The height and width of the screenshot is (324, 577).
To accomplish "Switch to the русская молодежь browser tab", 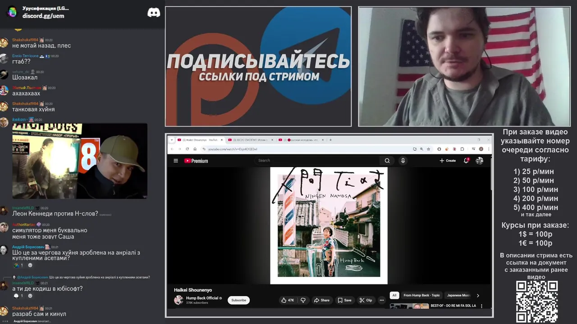I will (301, 140).
